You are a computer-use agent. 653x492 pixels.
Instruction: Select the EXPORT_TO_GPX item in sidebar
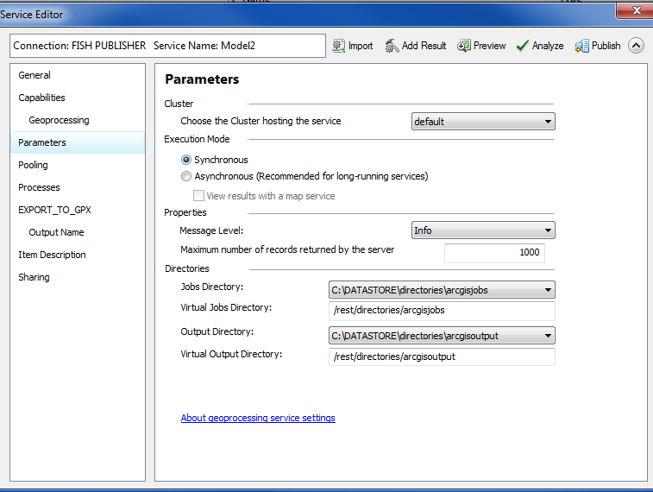[54, 210]
